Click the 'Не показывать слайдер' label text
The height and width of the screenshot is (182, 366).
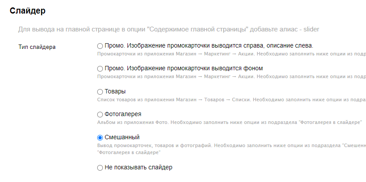[139, 167]
